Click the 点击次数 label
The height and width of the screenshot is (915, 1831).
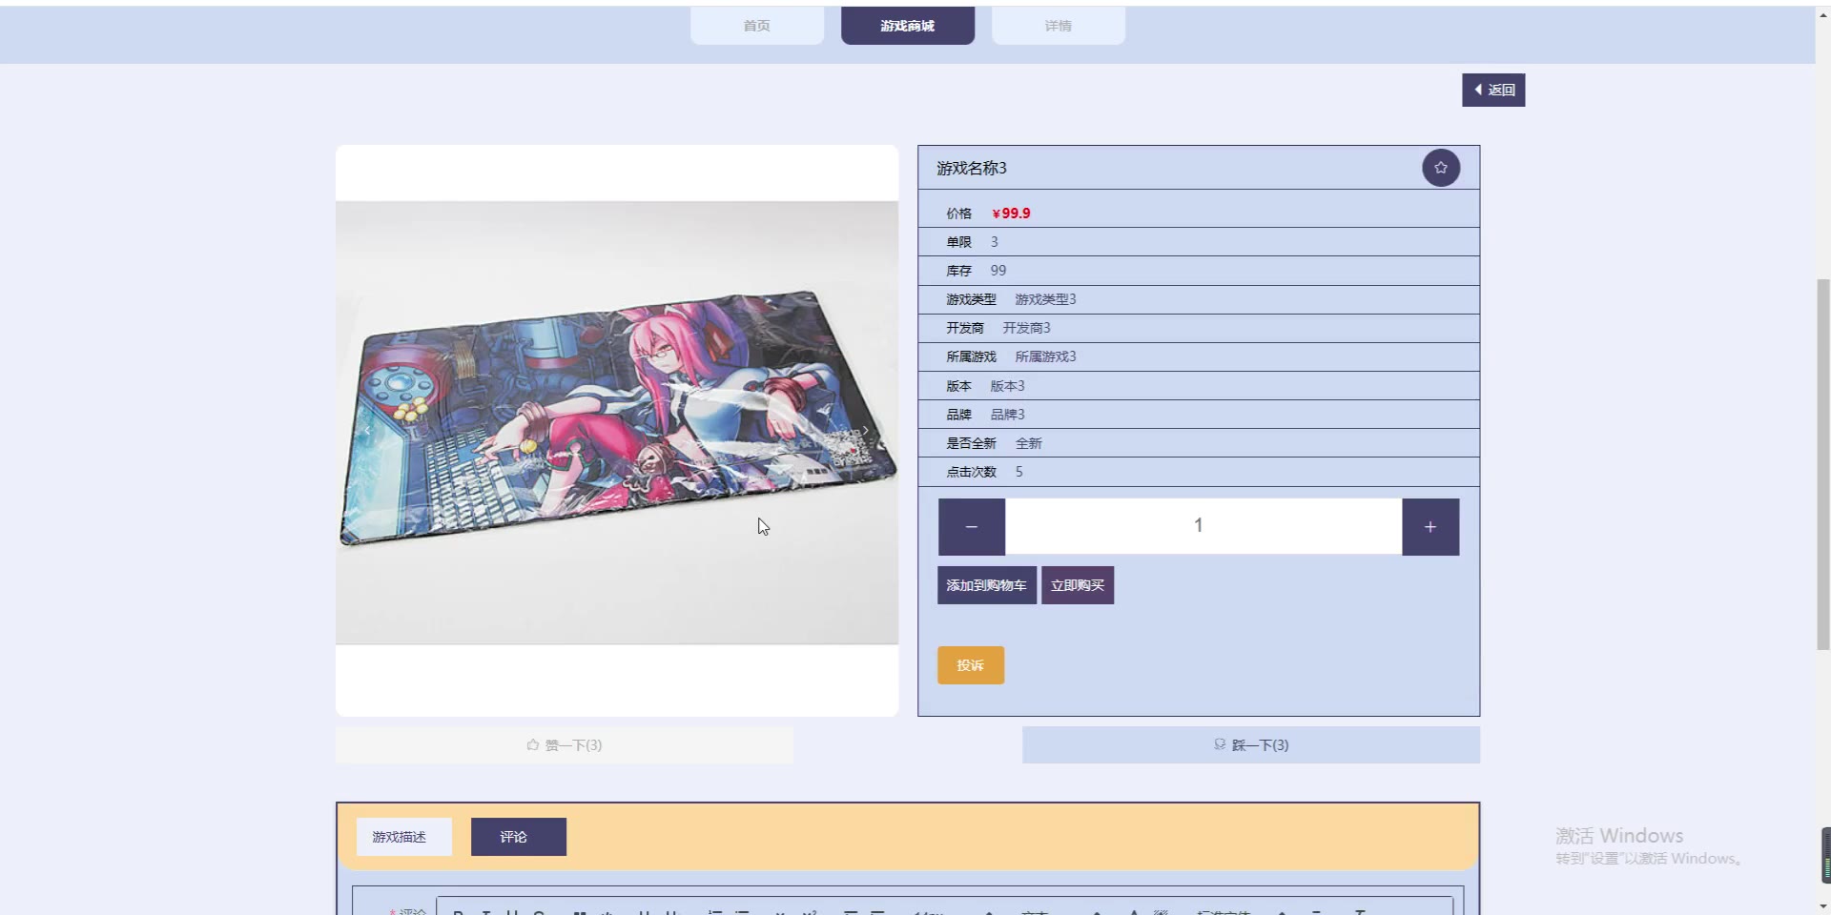[x=971, y=472]
